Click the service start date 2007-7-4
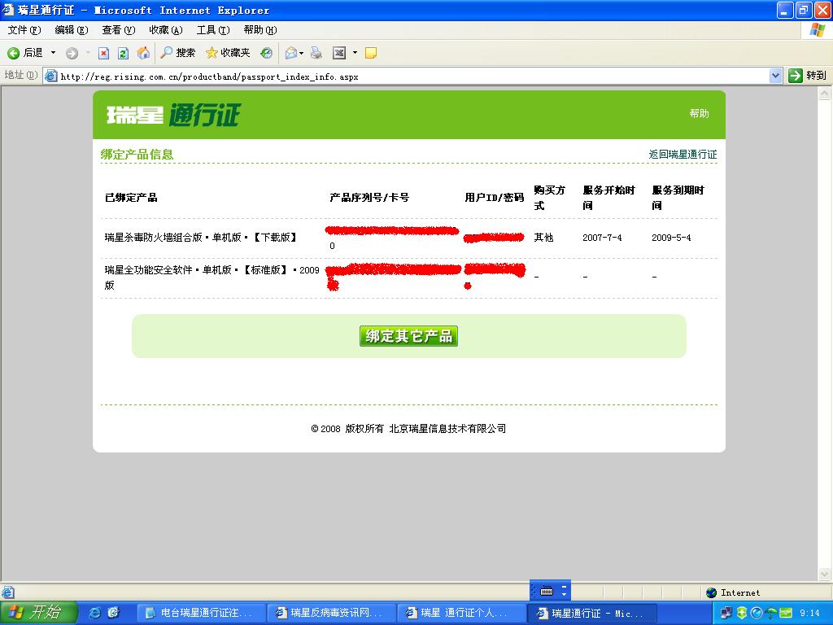 tap(602, 238)
